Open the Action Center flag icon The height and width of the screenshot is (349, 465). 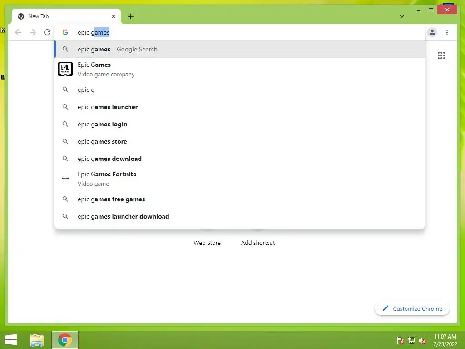[401, 340]
